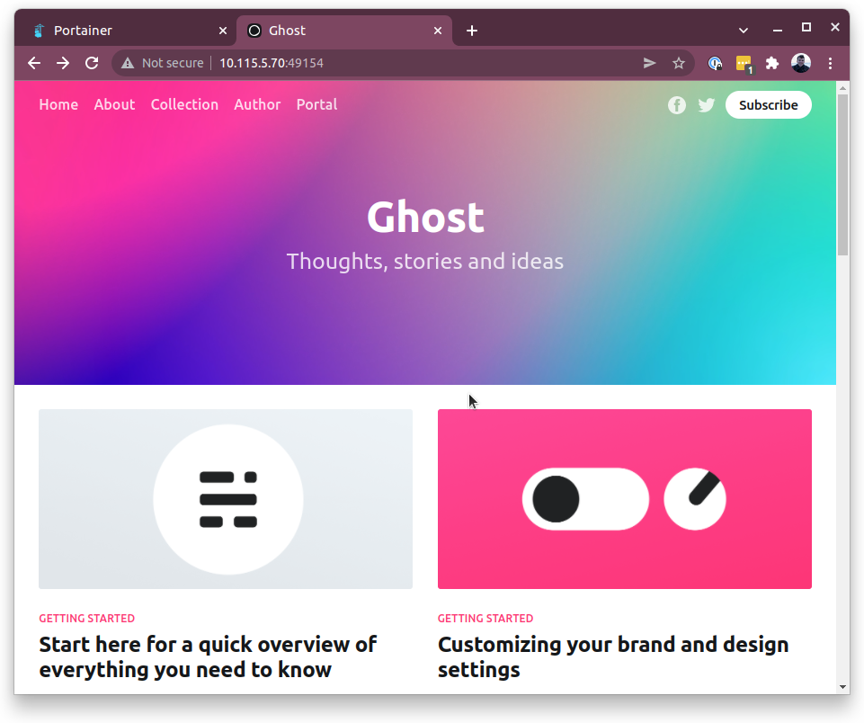The height and width of the screenshot is (723, 864).
Task: Close the Ghost tab
Action: [438, 31]
